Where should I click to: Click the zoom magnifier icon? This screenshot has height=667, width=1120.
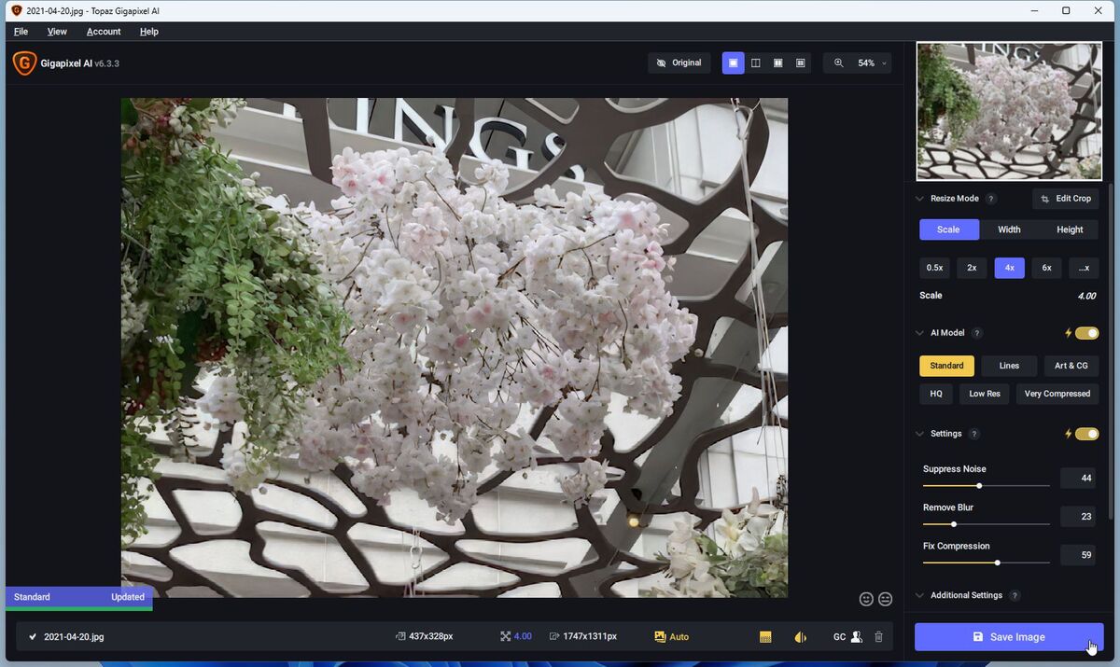coord(838,63)
